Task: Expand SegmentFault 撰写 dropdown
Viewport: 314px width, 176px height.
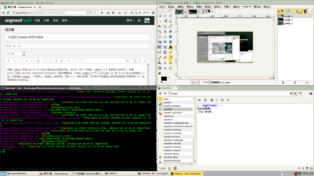Action: (130, 20)
